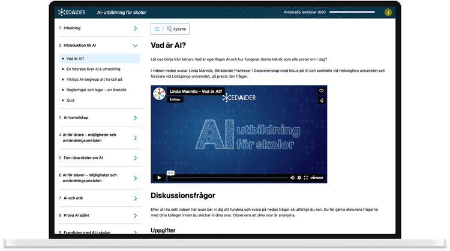Toggle the hamburger menu icon above the lesson

tap(157, 29)
